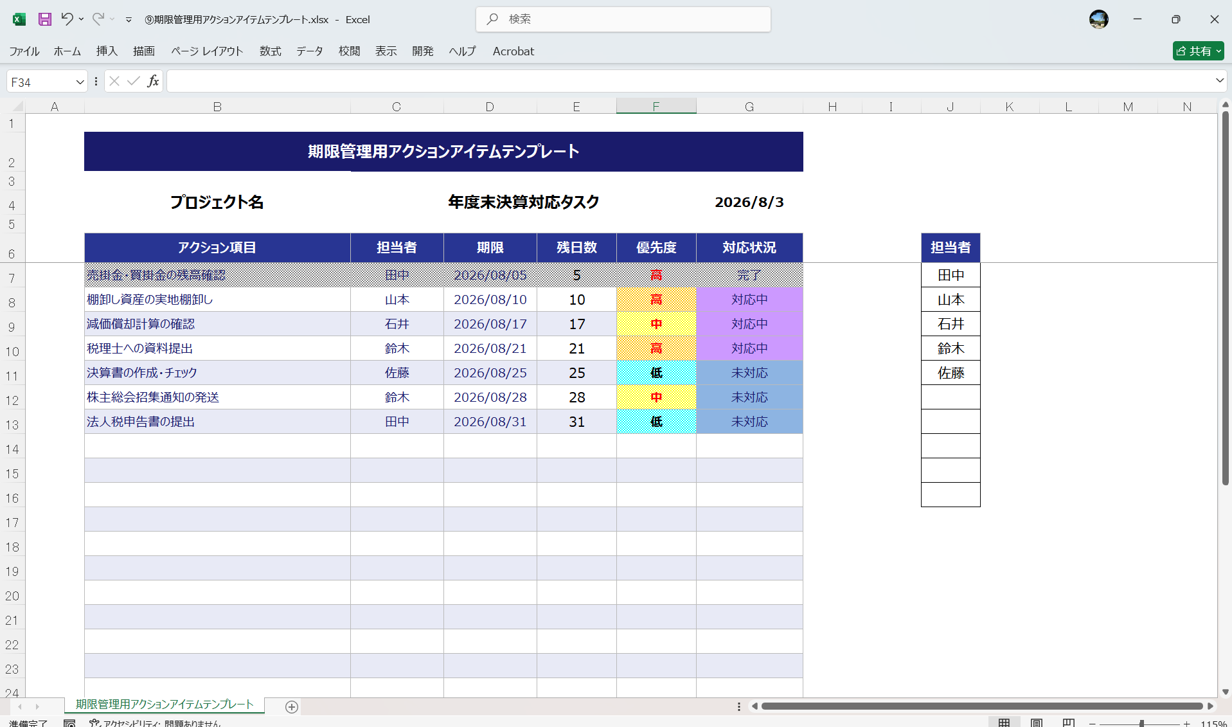Switch to the 開発 ribbon tab

pos(423,51)
